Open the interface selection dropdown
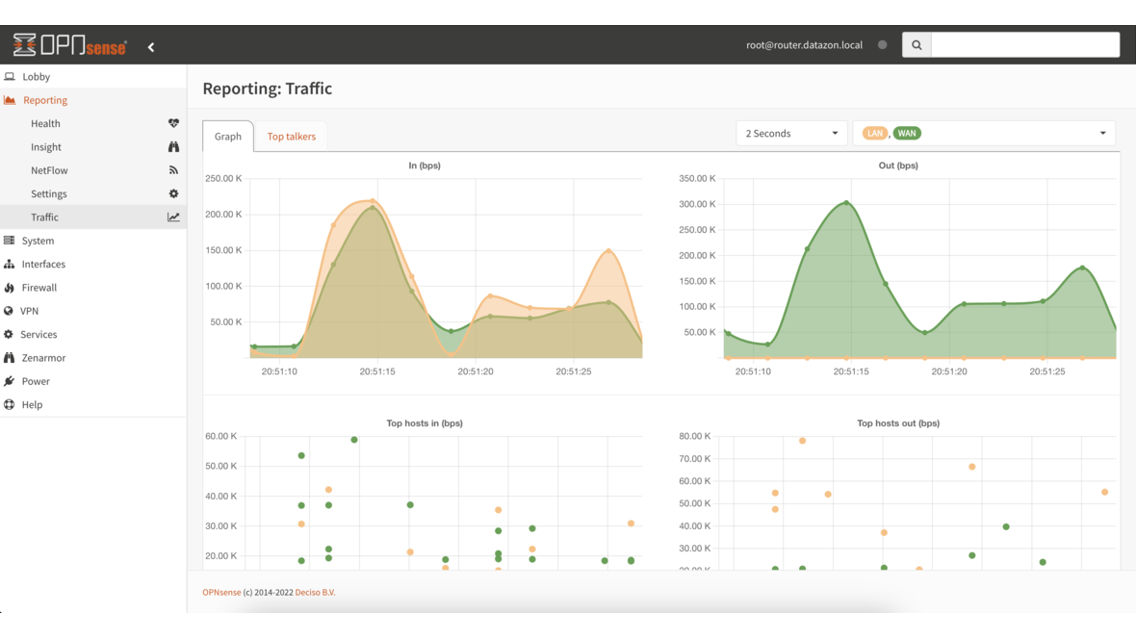 [x=1103, y=133]
